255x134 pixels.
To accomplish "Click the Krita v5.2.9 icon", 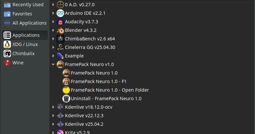I will 60,132.
